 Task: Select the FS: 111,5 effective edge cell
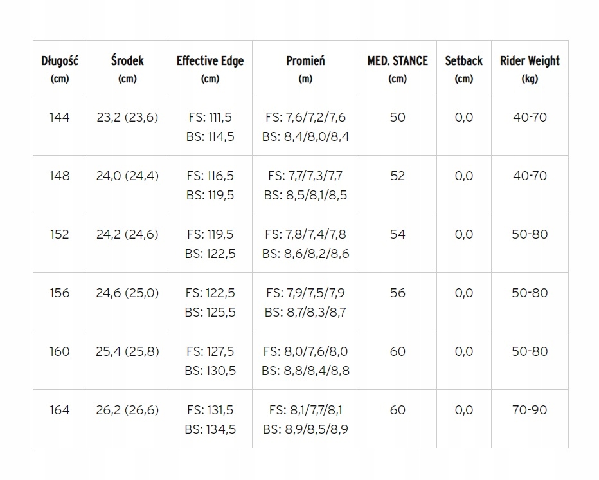click(210, 118)
